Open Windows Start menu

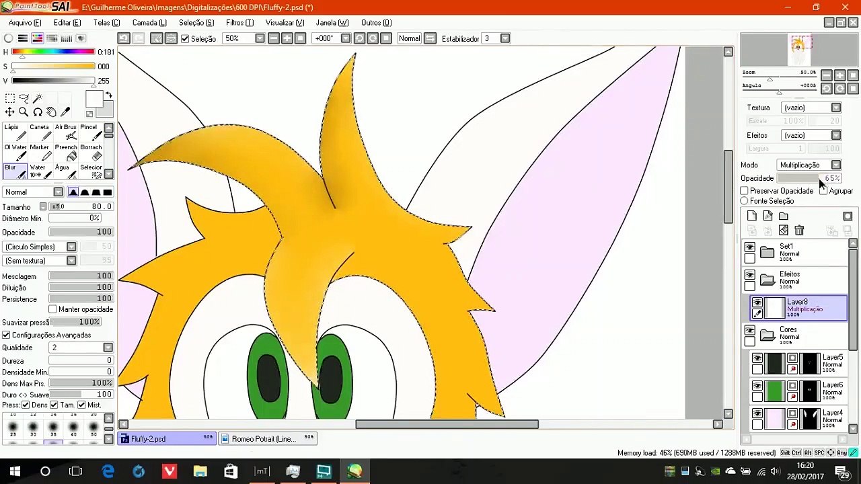coord(15,471)
